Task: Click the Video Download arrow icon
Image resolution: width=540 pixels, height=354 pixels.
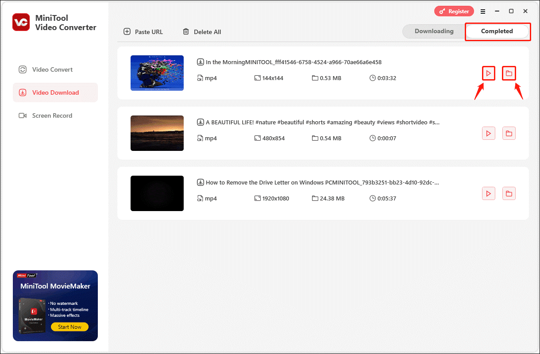Action: [x=23, y=92]
